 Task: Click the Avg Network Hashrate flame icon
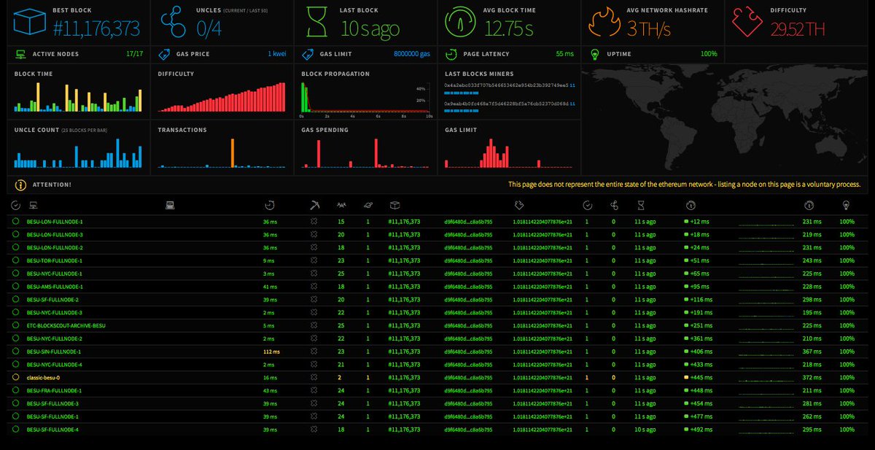coord(604,23)
